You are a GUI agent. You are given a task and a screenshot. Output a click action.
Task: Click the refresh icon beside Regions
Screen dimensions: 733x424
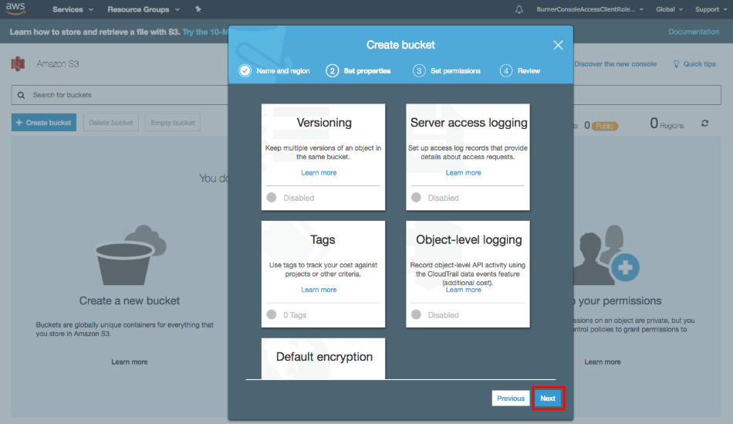click(x=705, y=123)
